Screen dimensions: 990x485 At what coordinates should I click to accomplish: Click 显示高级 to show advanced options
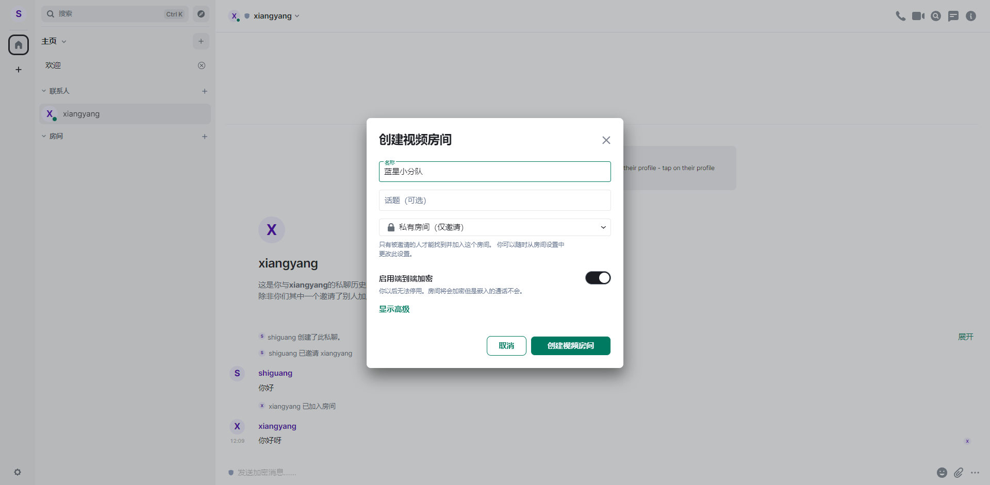[394, 309]
